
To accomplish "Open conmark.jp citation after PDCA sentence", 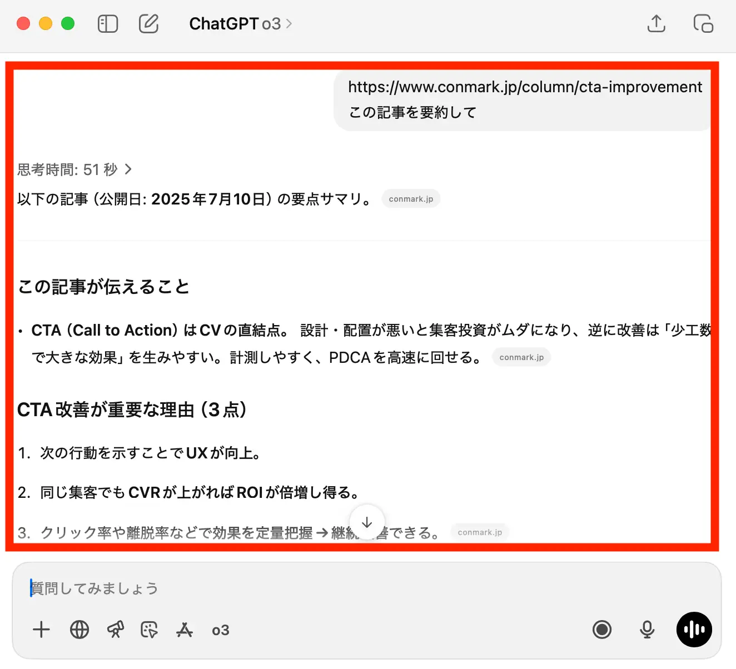I will pyautogui.click(x=521, y=357).
